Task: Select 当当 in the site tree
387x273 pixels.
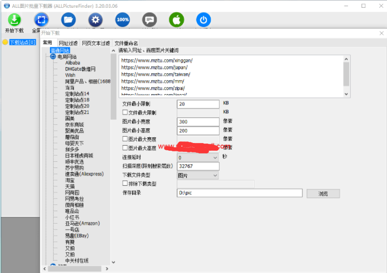Action: (70, 88)
